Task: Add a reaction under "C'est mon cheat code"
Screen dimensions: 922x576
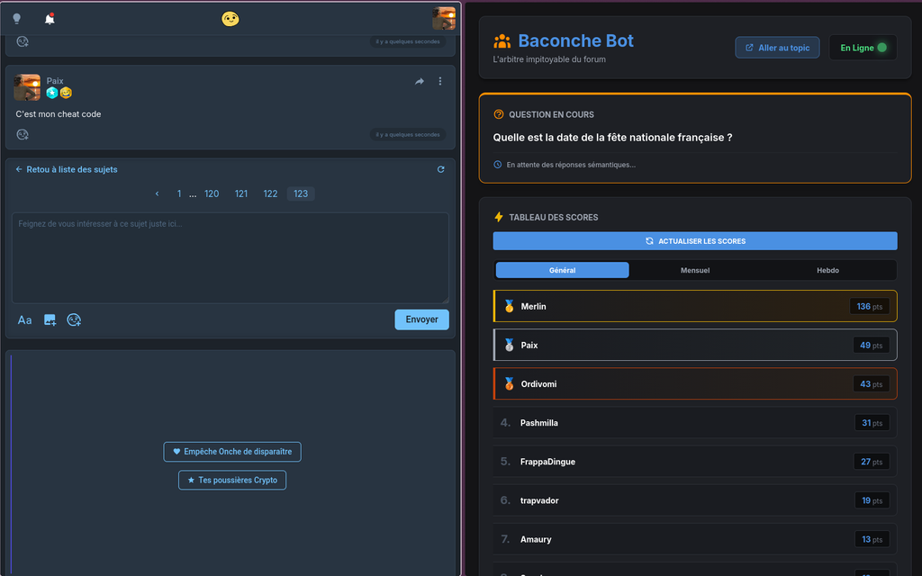Action: [x=23, y=135]
